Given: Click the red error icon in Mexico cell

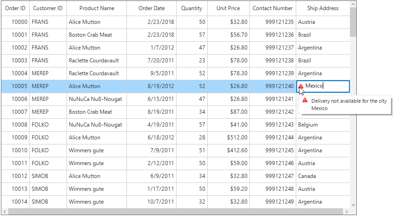Looking at the screenshot, I should [301, 86].
